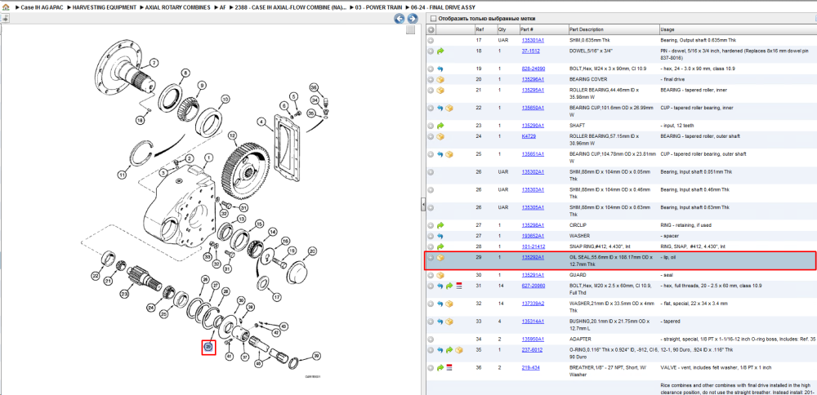
Task: Go to the home icon in breadcrumb
Action: [5, 8]
